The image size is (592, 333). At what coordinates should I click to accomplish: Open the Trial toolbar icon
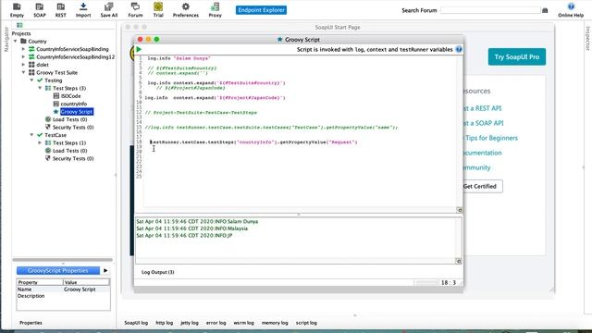point(158,10)
